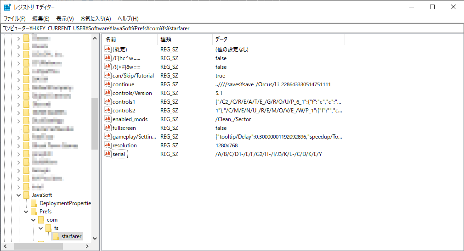Click the ab icon of /!`{hc^w==
The height and width of the screenshot is (251, 464).
(x=108, y=58)
